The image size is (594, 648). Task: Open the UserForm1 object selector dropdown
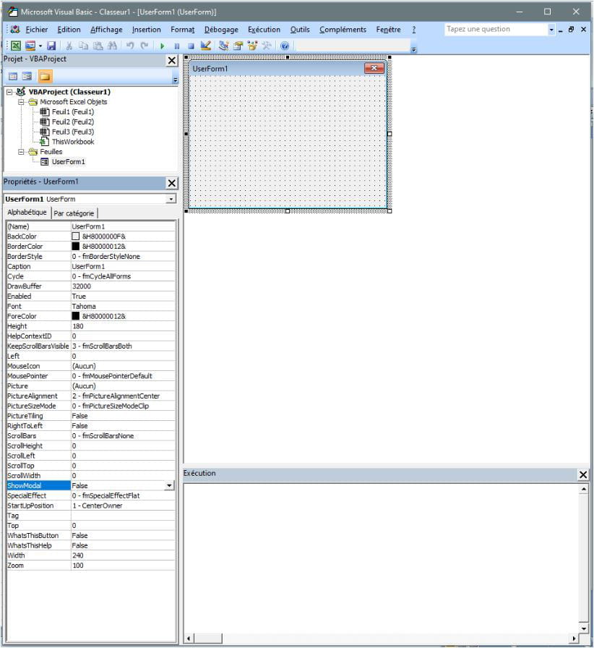(x=171, y=199)
